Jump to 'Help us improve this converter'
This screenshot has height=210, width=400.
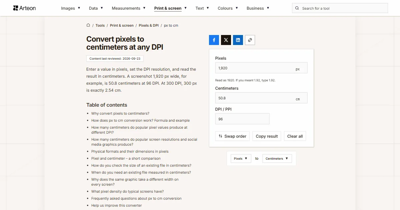coord(117,205)
